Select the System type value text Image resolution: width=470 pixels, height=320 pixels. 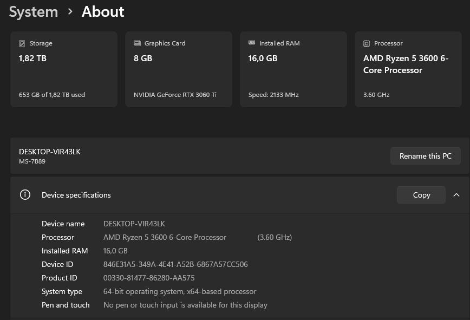pos(180,291)
